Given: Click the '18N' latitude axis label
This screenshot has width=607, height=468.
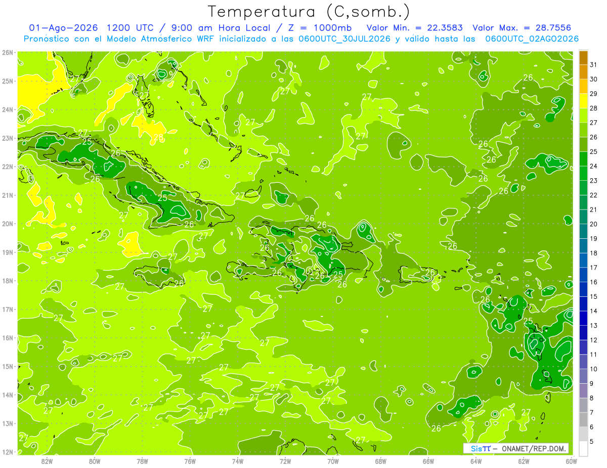Looking at the screenshot, I should [x=7, y=281].
